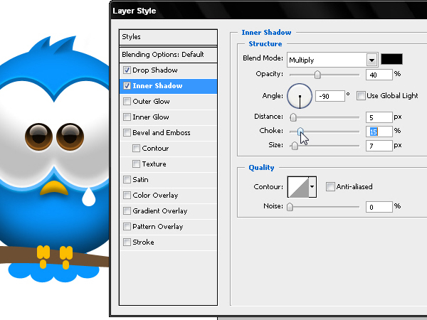Click the Noise slider handle
Screen dimensions: 427x320
tap(290, 207)
